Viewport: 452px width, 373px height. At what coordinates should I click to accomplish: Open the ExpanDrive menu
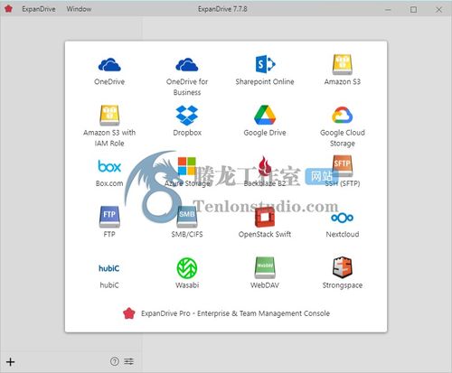[x=39, y=9]
